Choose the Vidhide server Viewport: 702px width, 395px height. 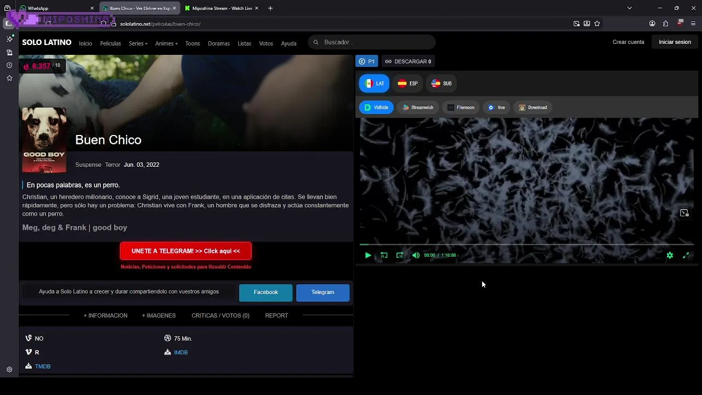point(376,108)
